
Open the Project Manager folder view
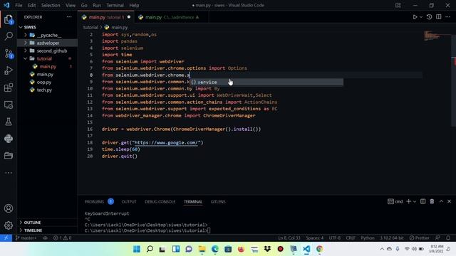(9, 156)
